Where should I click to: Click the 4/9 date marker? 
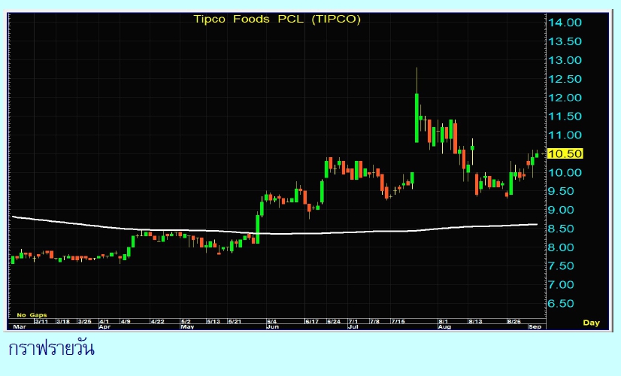[x=126, y=321]
